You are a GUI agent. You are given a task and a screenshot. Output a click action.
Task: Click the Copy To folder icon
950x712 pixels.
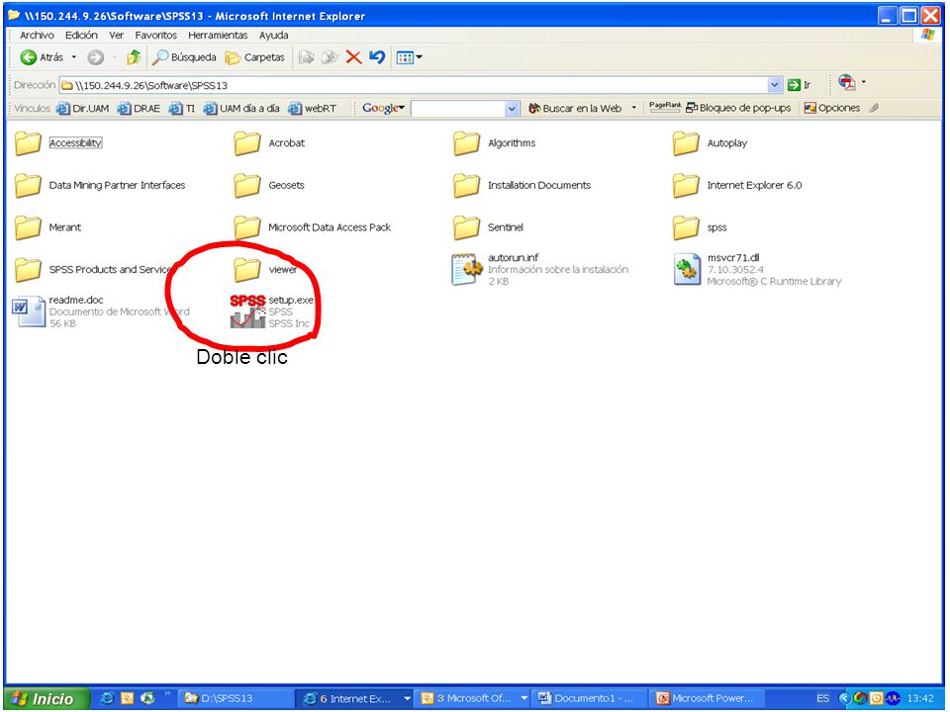pyautogui.click(x=330, y=57)
